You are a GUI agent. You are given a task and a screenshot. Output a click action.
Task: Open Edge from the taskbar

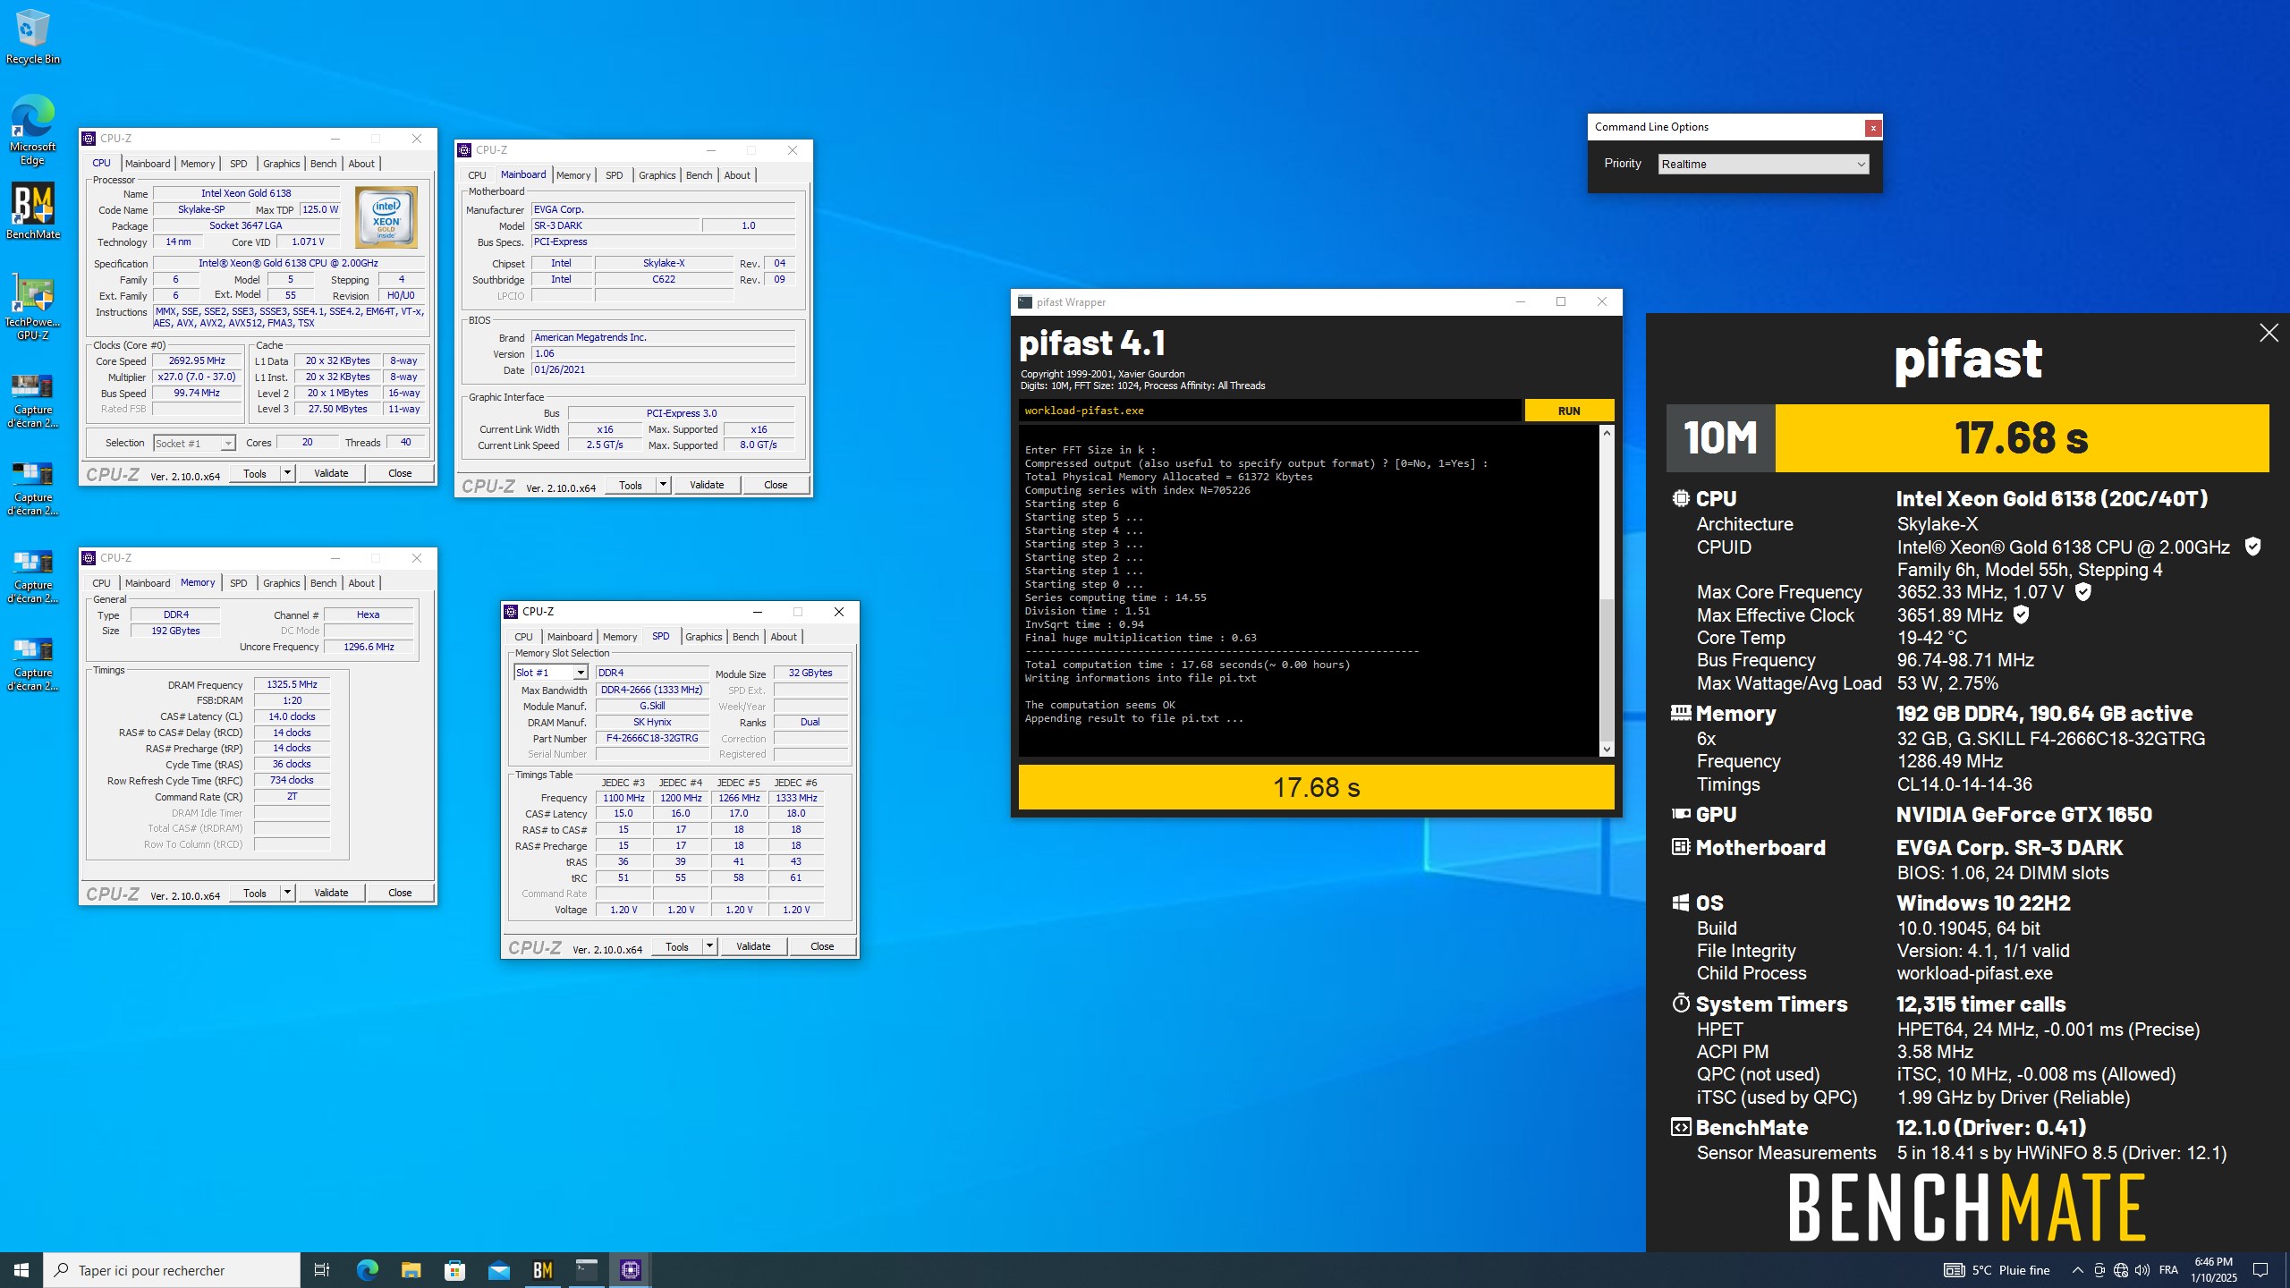click(x=367, y=1270)
